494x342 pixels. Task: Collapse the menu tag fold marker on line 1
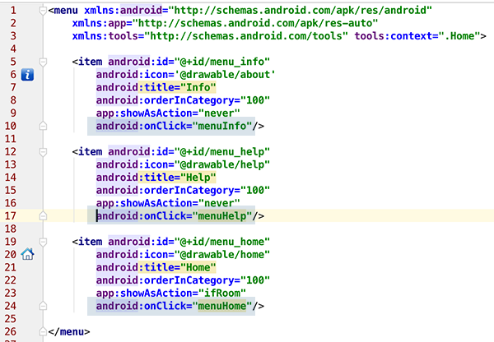[x=43, y=11]
